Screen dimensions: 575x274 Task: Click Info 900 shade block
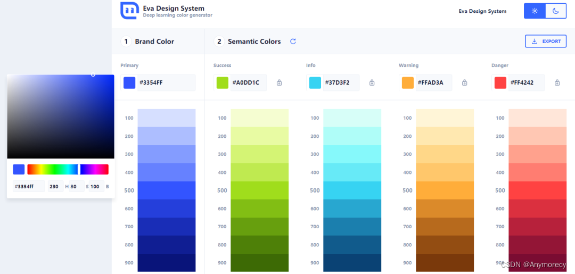pos(352,263)
